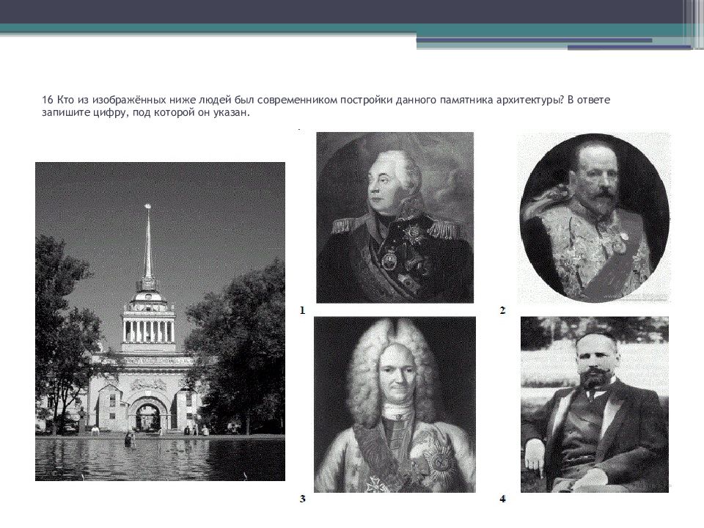
Task: Select portrait number 3 with the wig
Action: coord(395,405)
